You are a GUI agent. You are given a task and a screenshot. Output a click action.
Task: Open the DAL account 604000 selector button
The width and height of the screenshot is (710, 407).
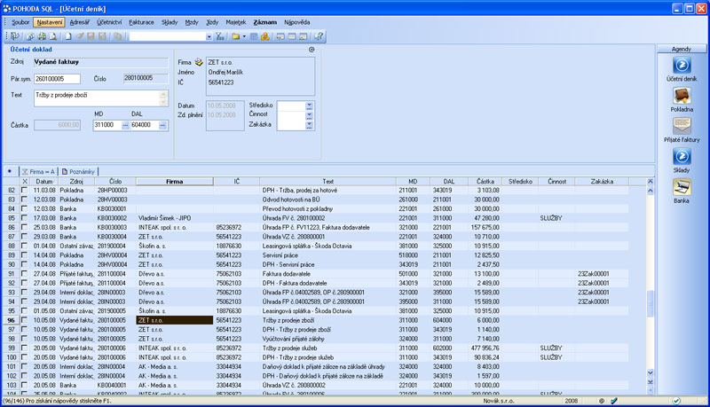tap(162, 125)
